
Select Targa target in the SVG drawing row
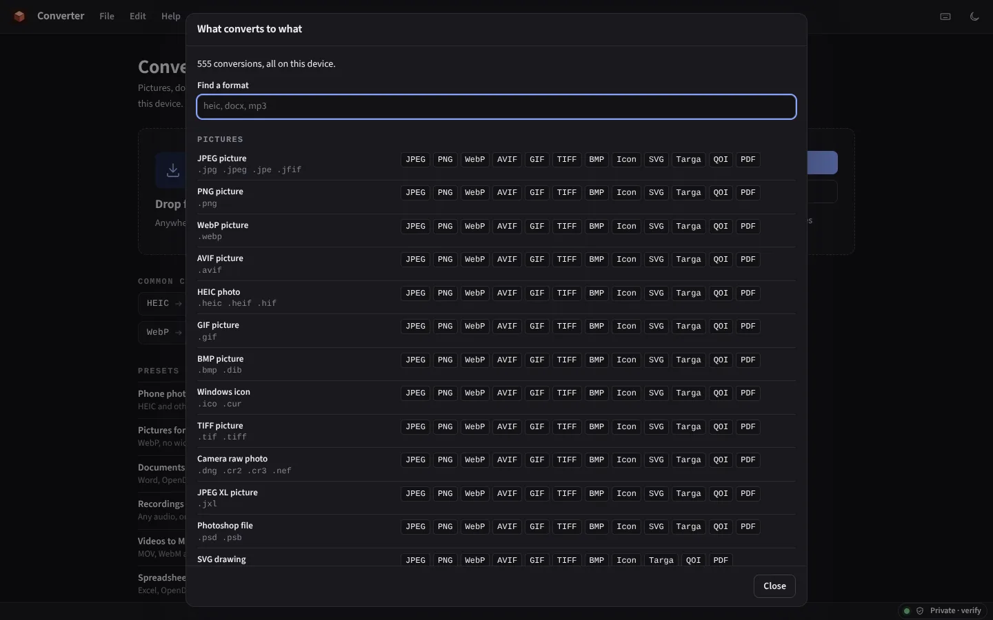(x=661, y=561)
